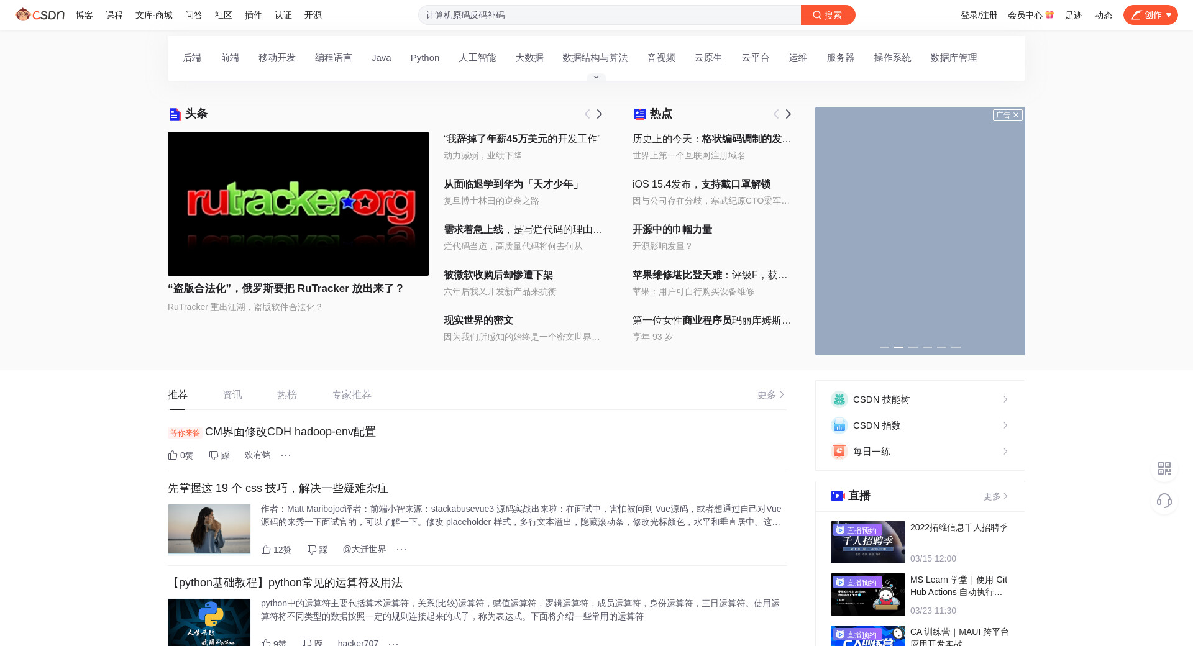Go to previous 热点 hot topics page
The width and height of the screenshot is (1193, 646).
click(x=776, y=114)
